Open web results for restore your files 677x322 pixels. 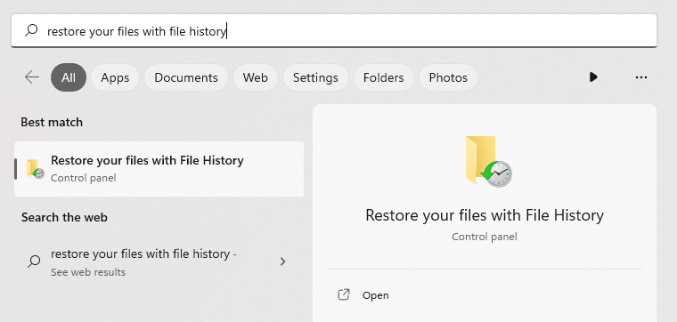point(159,262)
